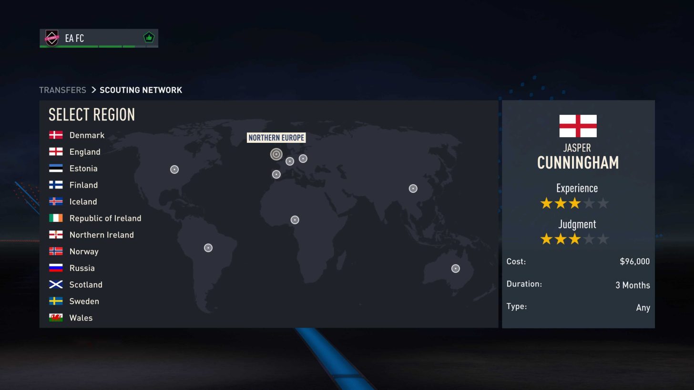Viewport: 694px width, 390px height.
Task: Select the Australia region marker on the map
Action: tap(455, 268)
